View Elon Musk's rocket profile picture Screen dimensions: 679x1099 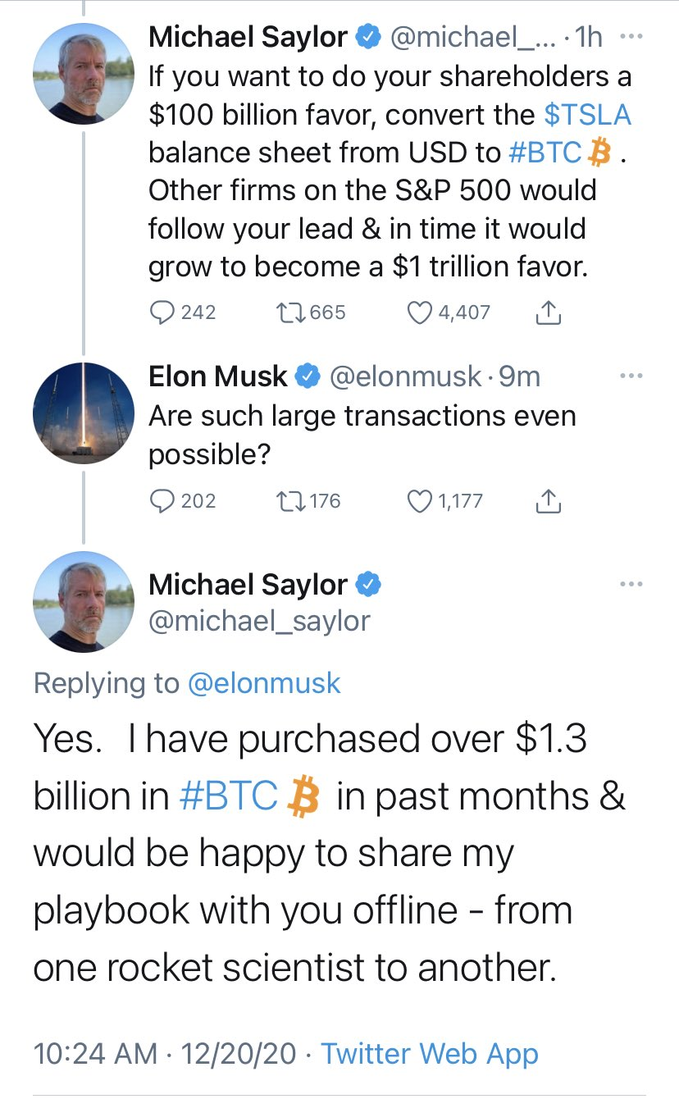(83, 413)
